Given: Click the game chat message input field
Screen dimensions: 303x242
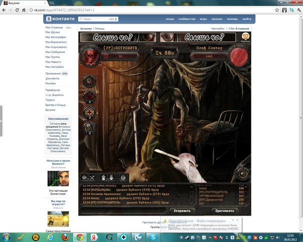Looking at the screenshot, I should 124,211.
